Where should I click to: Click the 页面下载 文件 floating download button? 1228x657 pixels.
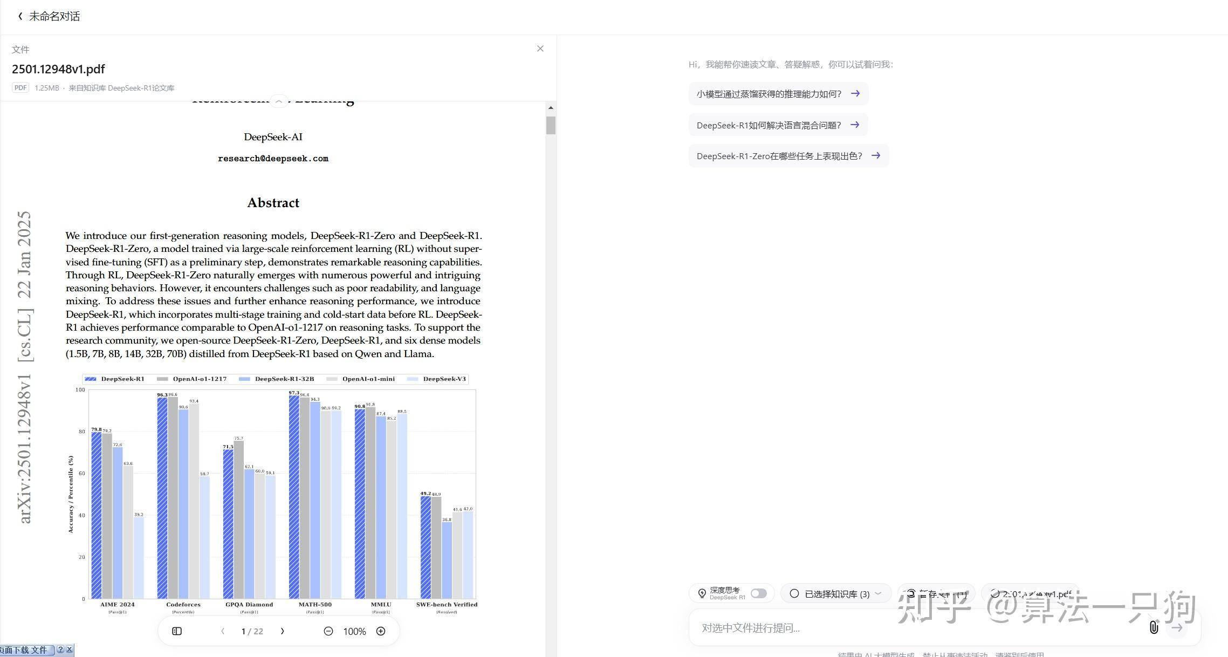coord(26,650)
